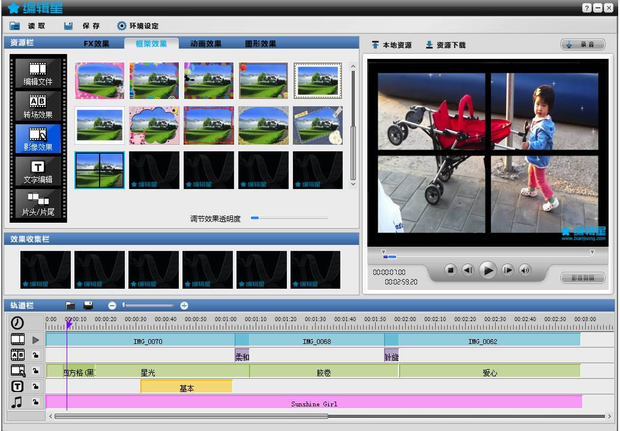Play the preview video
620x431 pixels.
point(488,271)
